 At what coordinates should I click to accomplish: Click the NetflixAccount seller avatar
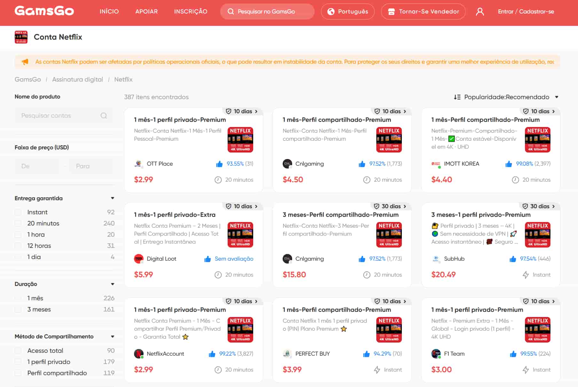coord(138,354)
